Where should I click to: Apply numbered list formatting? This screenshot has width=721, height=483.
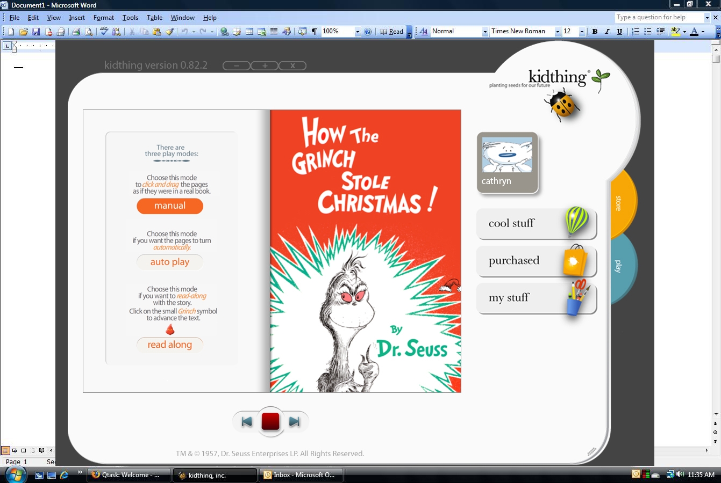click(x=636, y=32)
